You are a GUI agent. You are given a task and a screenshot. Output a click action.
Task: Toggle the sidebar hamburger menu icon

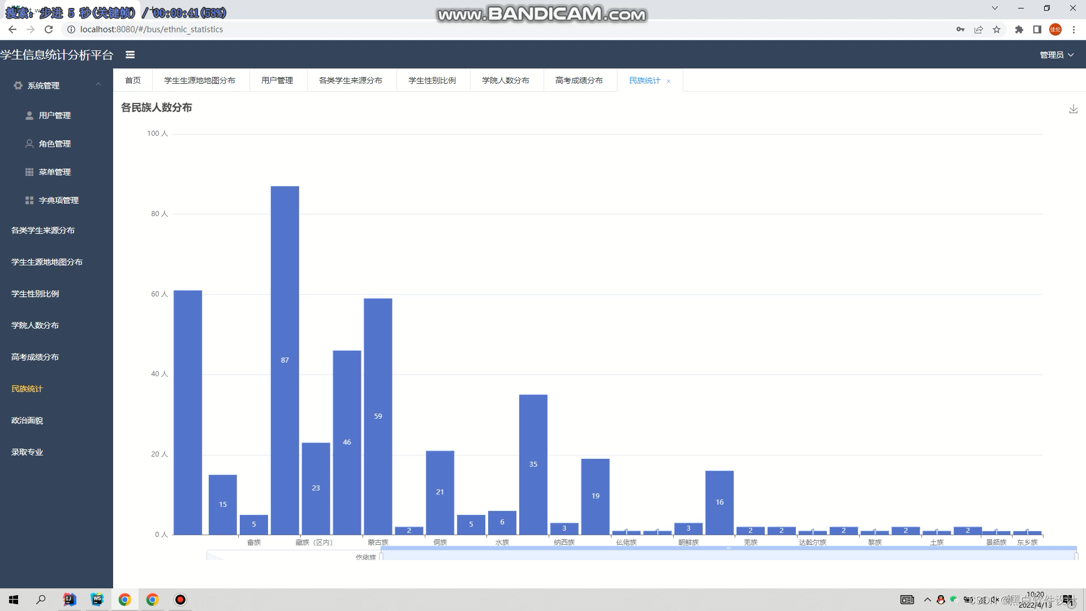click(x=130, y=55)
